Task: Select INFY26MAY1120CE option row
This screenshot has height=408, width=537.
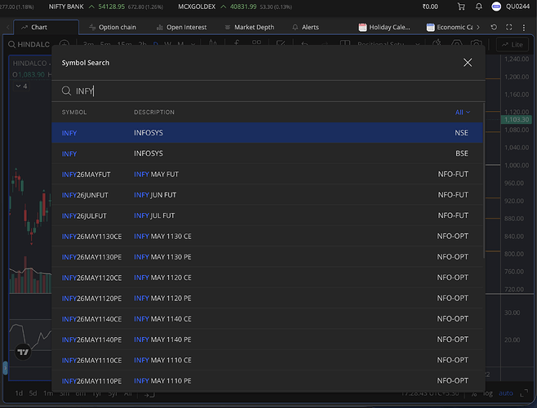Action: pyautogui.click(x=267, y=277)
